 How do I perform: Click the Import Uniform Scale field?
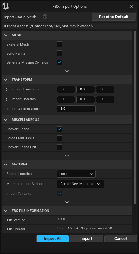[76, 109]
